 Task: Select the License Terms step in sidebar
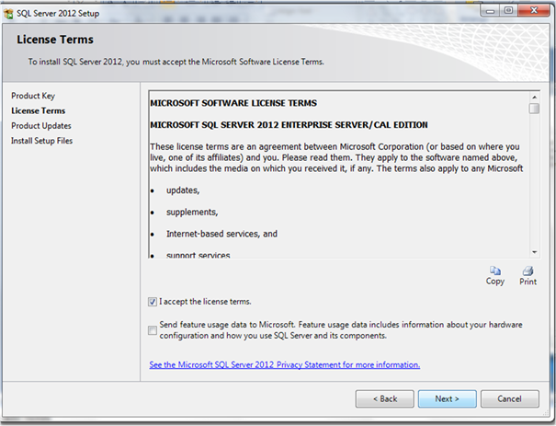39,110
